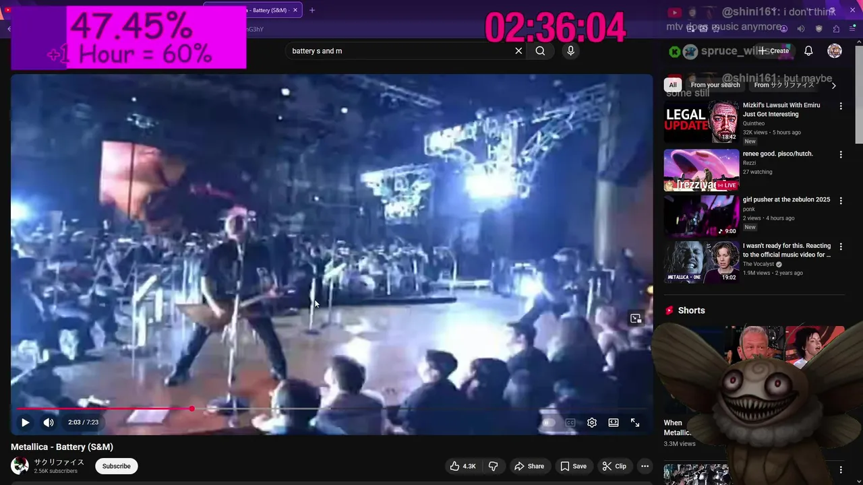Viewport: 863px width, 485px height.
Task: Click the browser profile icon in toolbar
Action: coord(783,29)
